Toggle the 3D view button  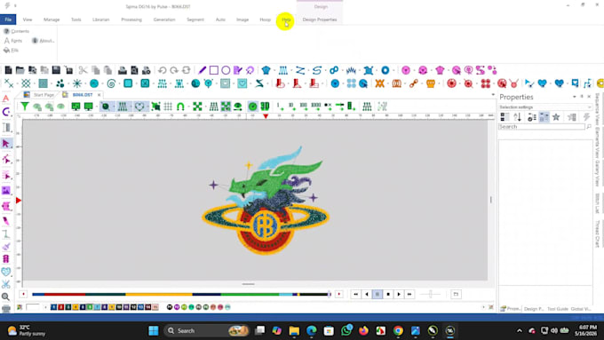point(265,107)
